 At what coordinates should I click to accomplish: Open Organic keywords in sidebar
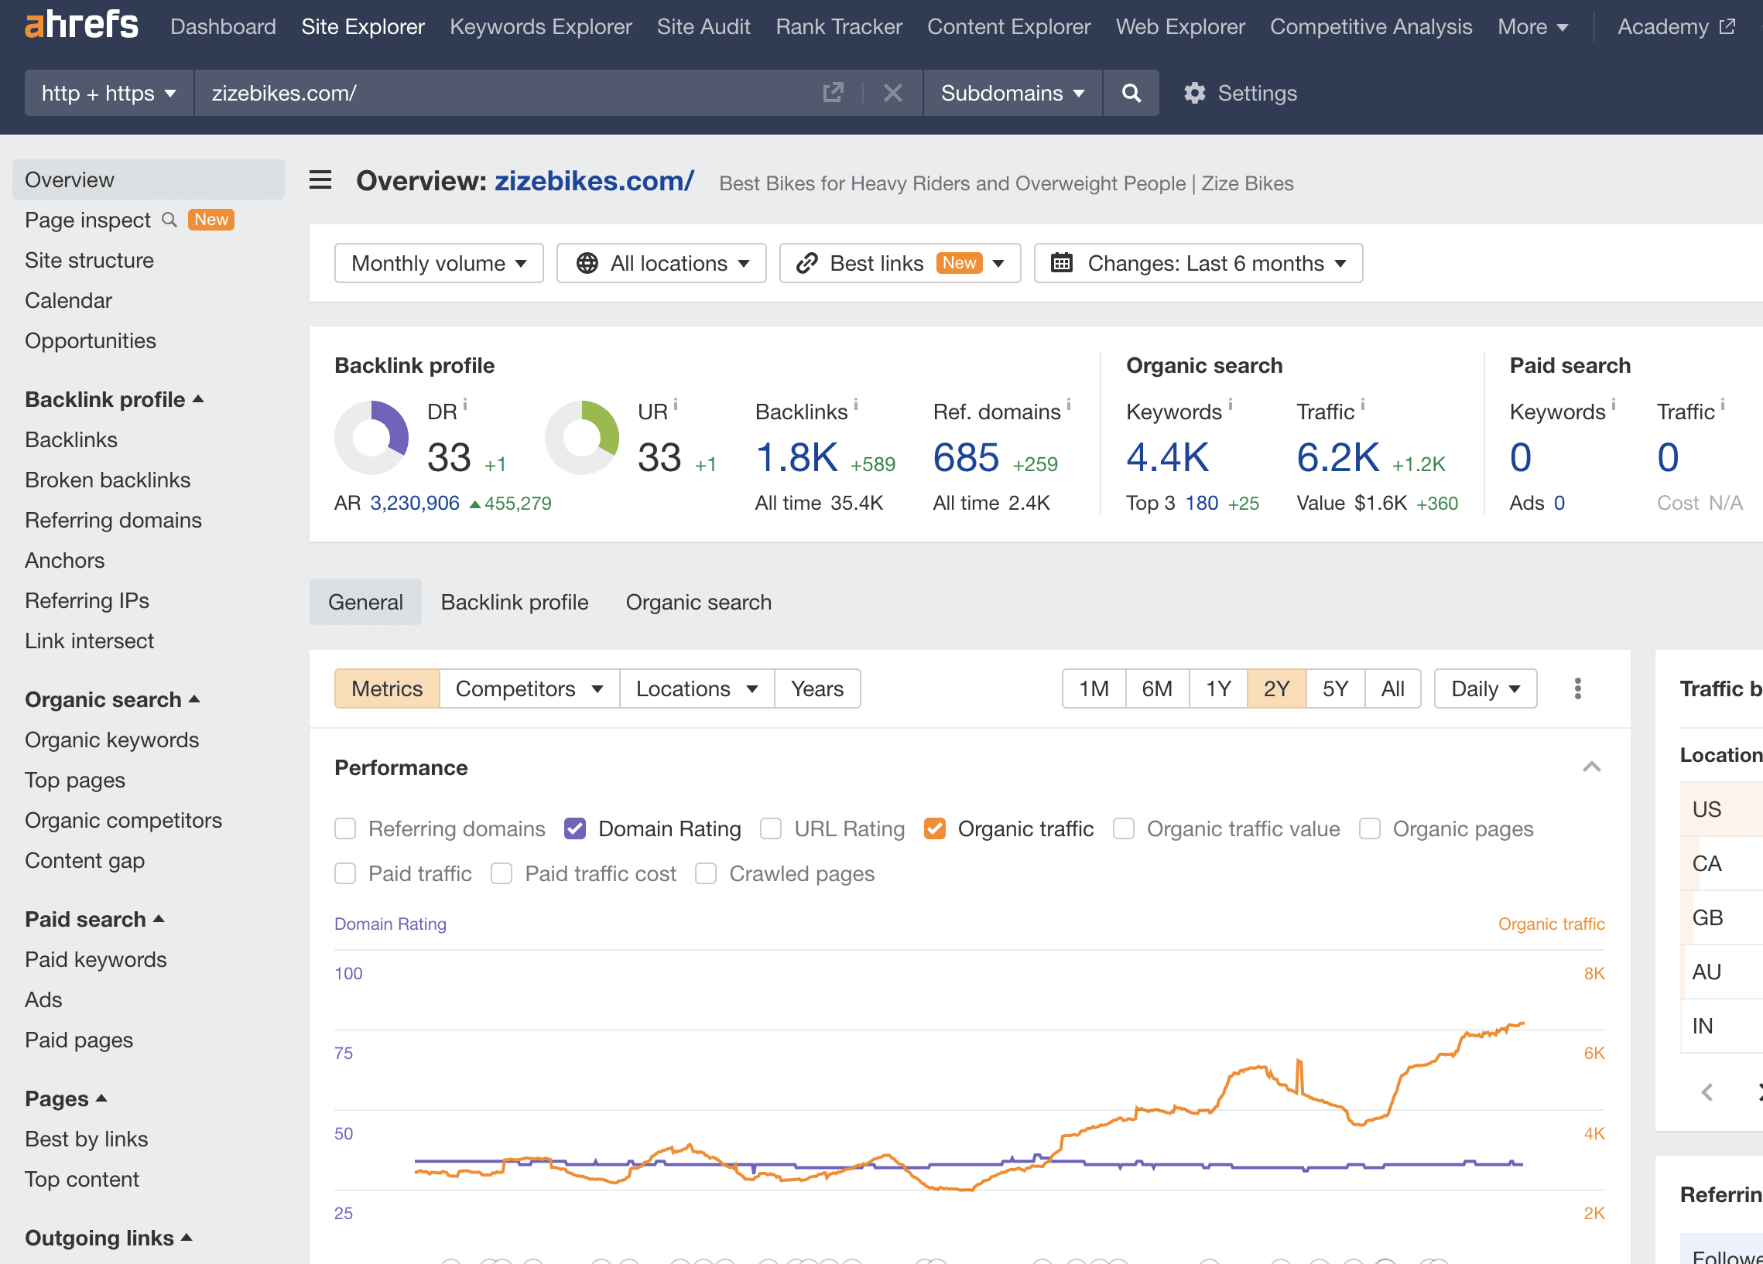(112, 740)
